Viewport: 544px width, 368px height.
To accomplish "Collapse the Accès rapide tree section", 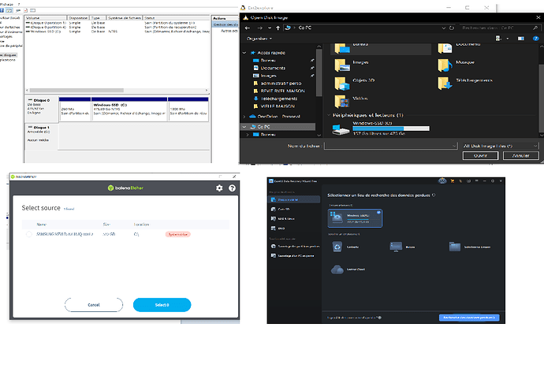I will (244, 52).
